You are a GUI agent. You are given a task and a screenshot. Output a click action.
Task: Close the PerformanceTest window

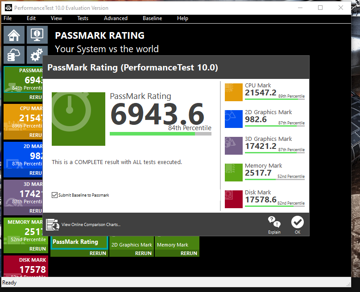click(x=341, y=8)
